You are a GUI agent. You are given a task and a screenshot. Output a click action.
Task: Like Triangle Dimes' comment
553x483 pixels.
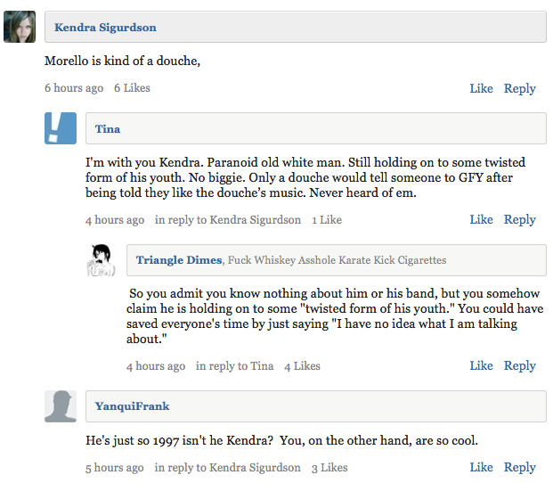(481, 365)
